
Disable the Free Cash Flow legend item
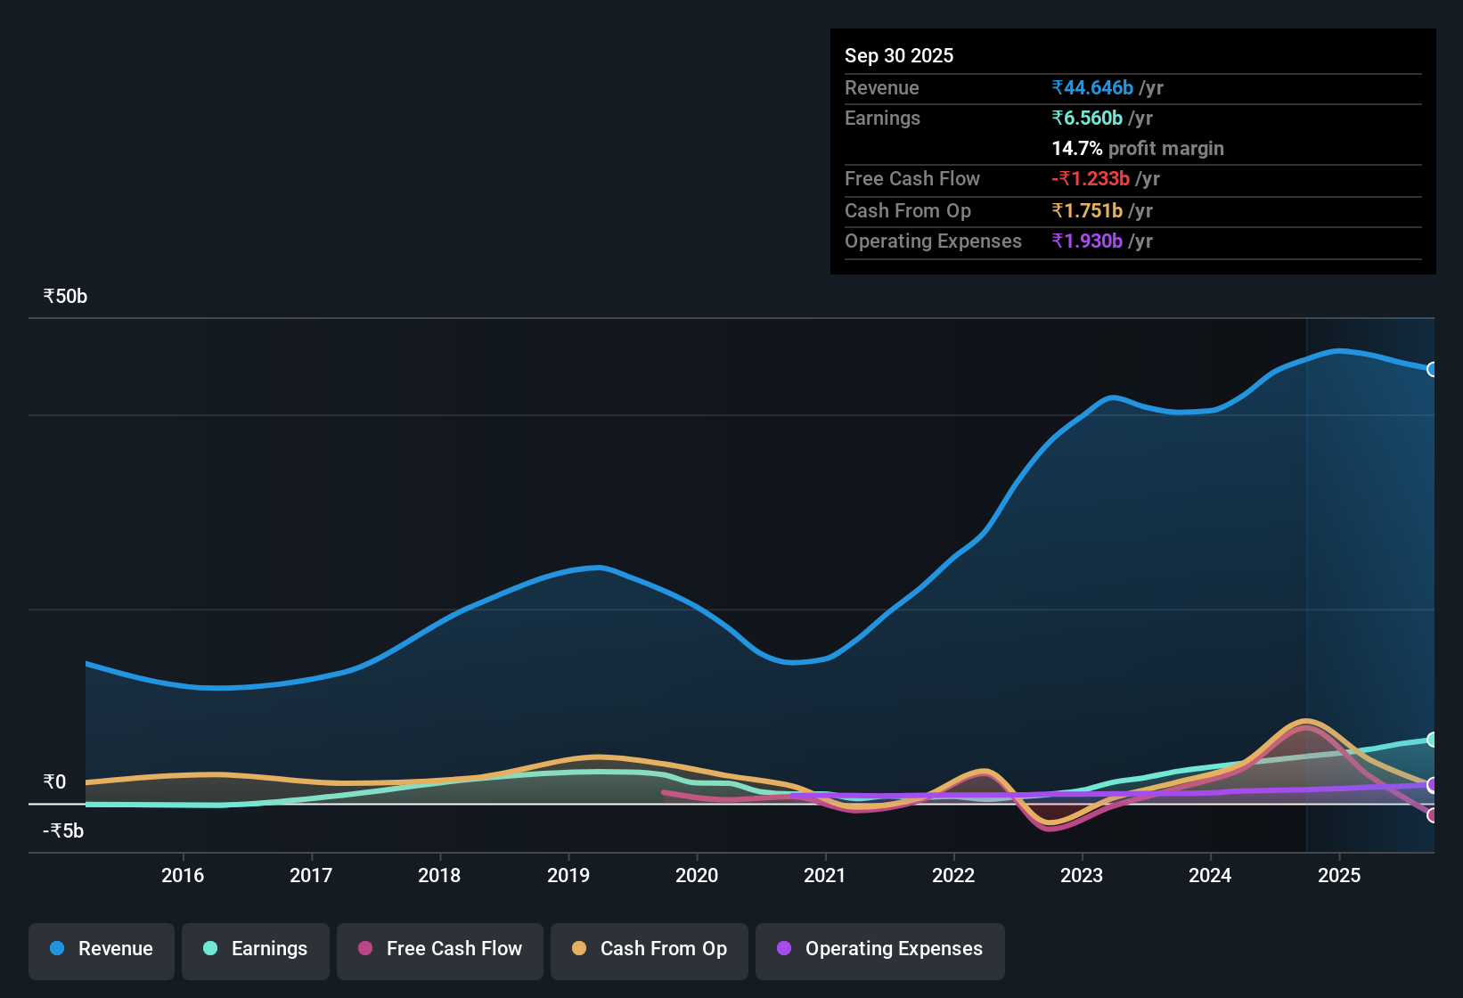(x=439, y=951)
